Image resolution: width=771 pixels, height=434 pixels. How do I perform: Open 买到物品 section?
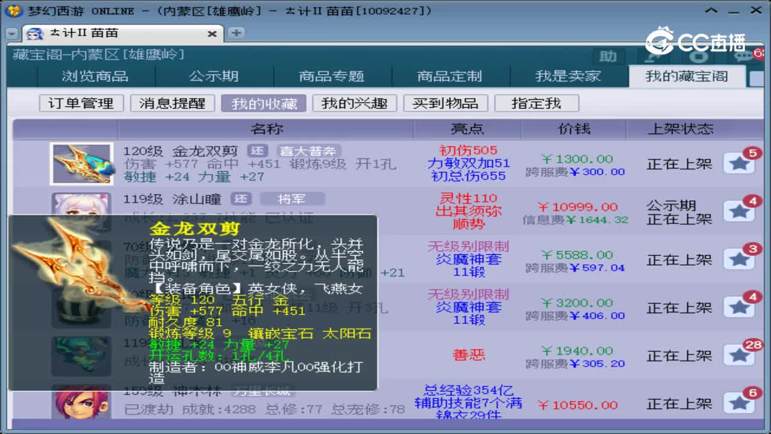click(446, 103)
